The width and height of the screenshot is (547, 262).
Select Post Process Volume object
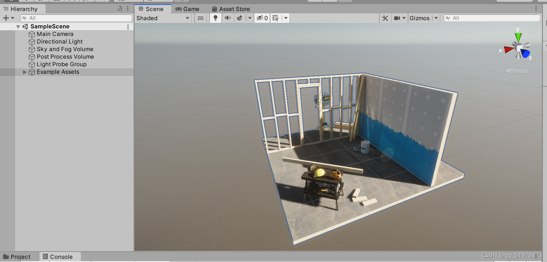(65, 57)
